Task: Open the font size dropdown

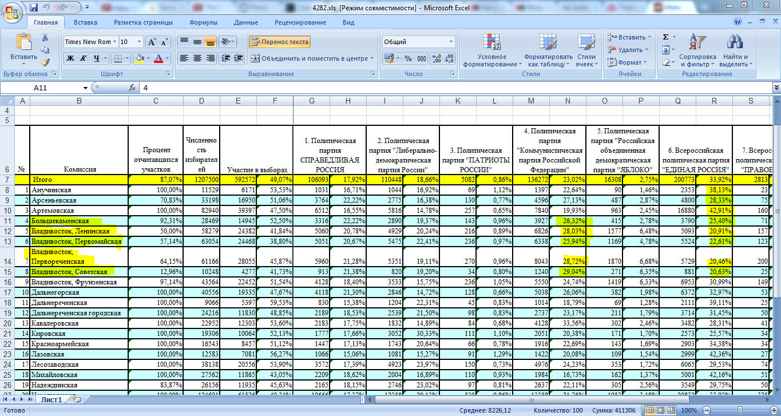Action: (139, 42)
